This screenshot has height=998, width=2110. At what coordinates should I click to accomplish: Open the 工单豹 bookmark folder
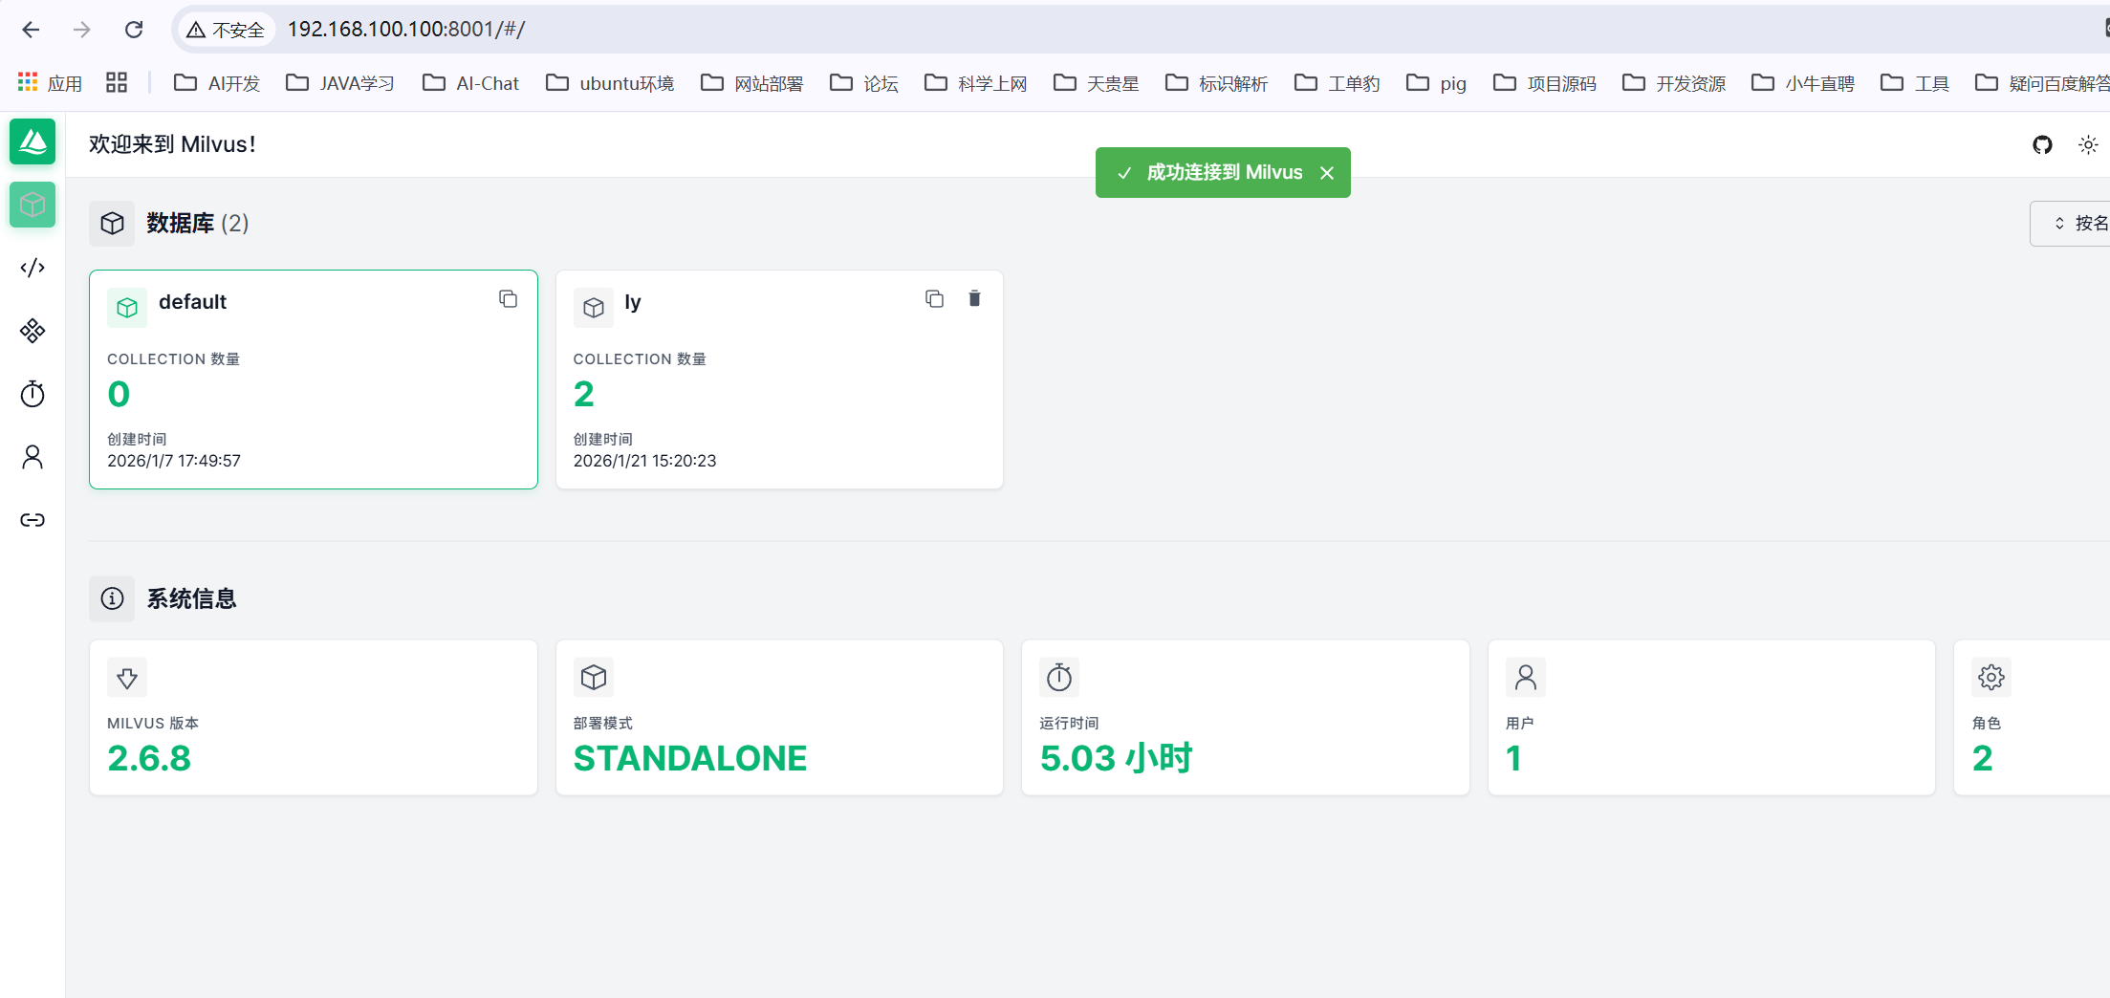click(x=1338, y=83)
